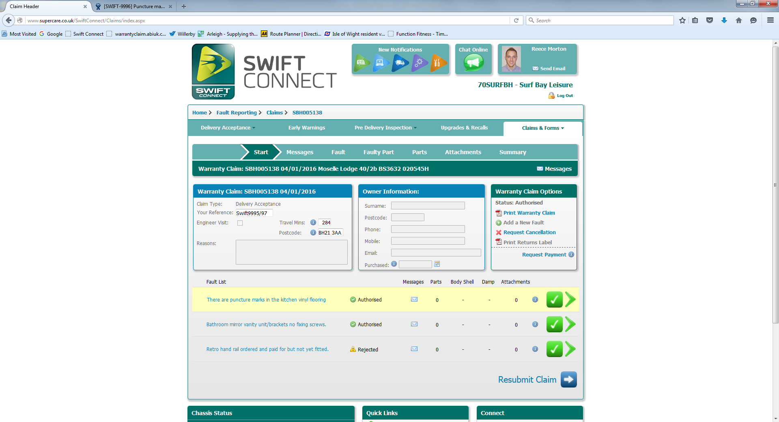
Task: Click Request Cancellation link
Action: [529, 232]
